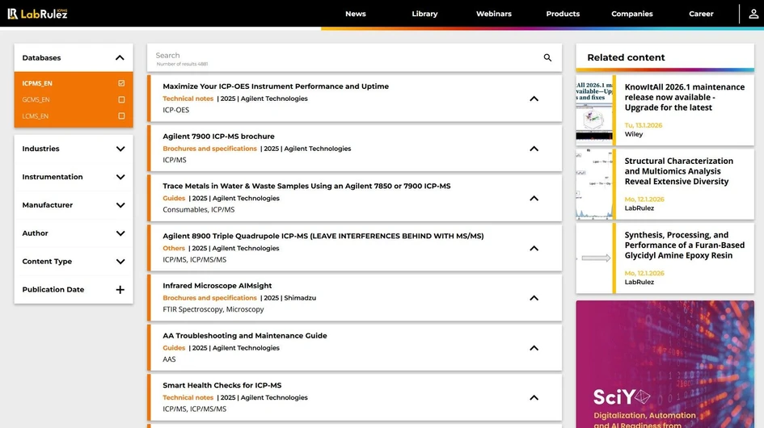Open Agilent 7900 ICP-MS brochure title
The image size is (764, 428).
click(x=218, y=136)
